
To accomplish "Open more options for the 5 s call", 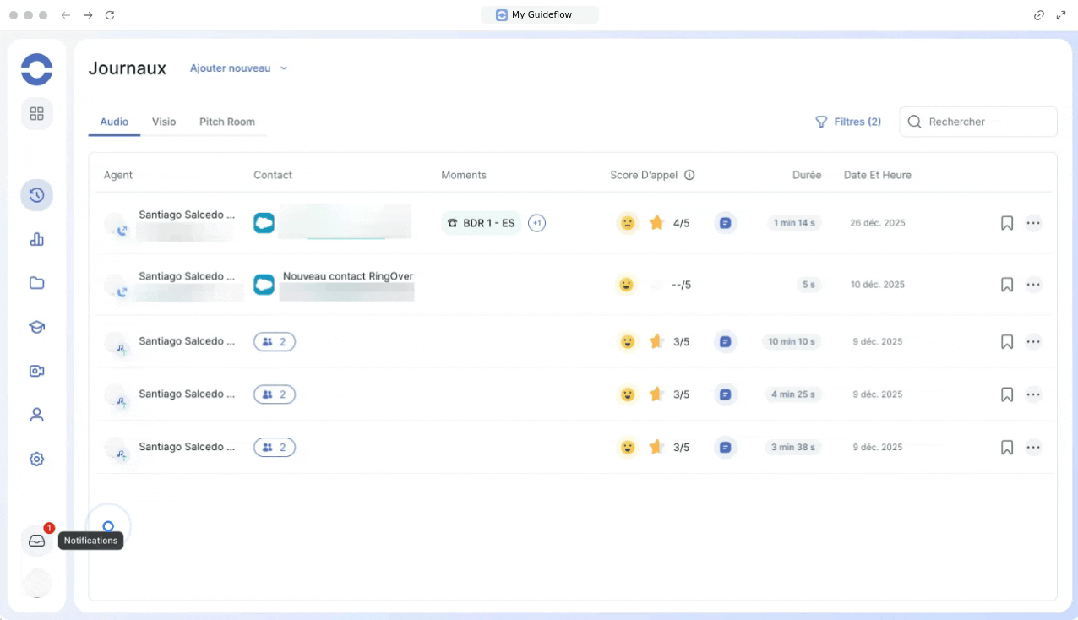I will pyautogui.click(x=1033, y=285).
